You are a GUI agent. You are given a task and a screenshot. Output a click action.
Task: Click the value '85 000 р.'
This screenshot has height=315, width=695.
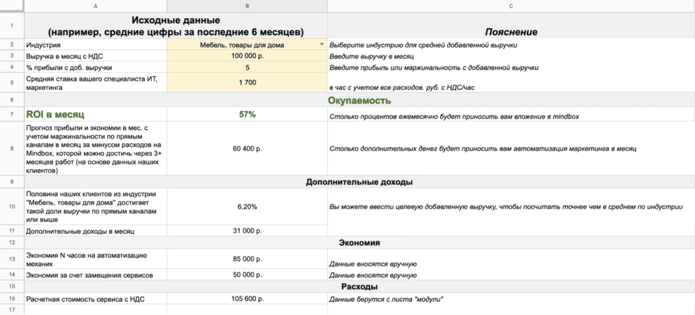pos(247,259)
